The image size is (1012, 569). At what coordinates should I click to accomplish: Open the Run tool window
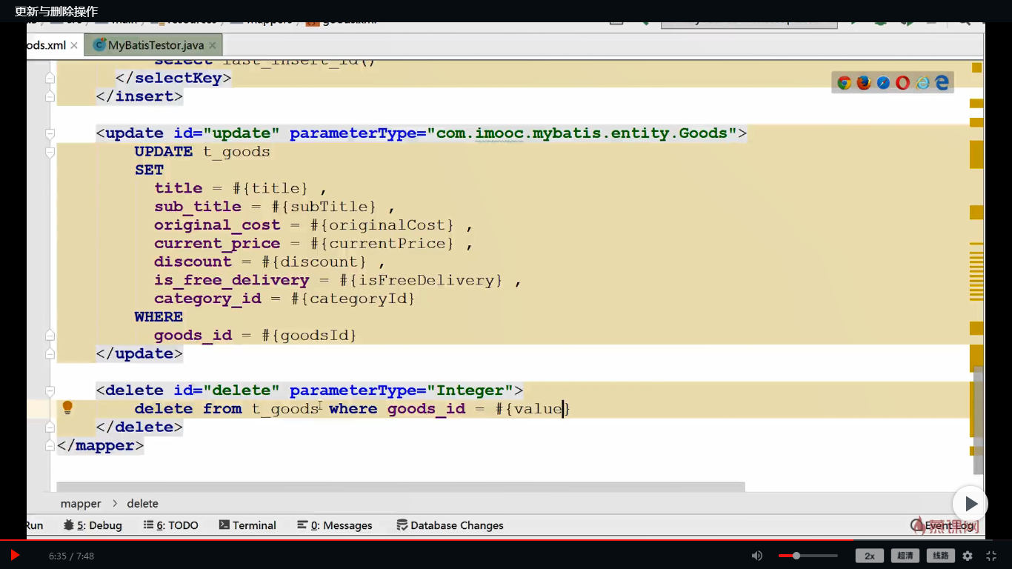click(x=34, y=525)
